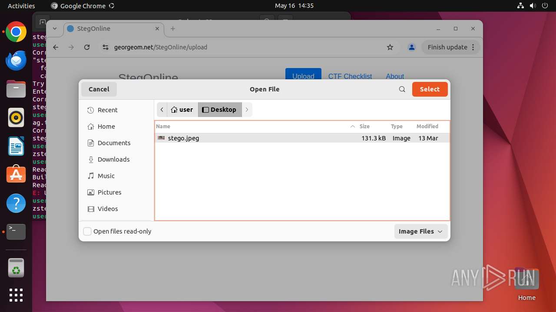Open Google Chrome app menu in top bar
Image resolution: width=556 pixels, height=312 pixels.
pyautogui.click(x=83, y=6)
